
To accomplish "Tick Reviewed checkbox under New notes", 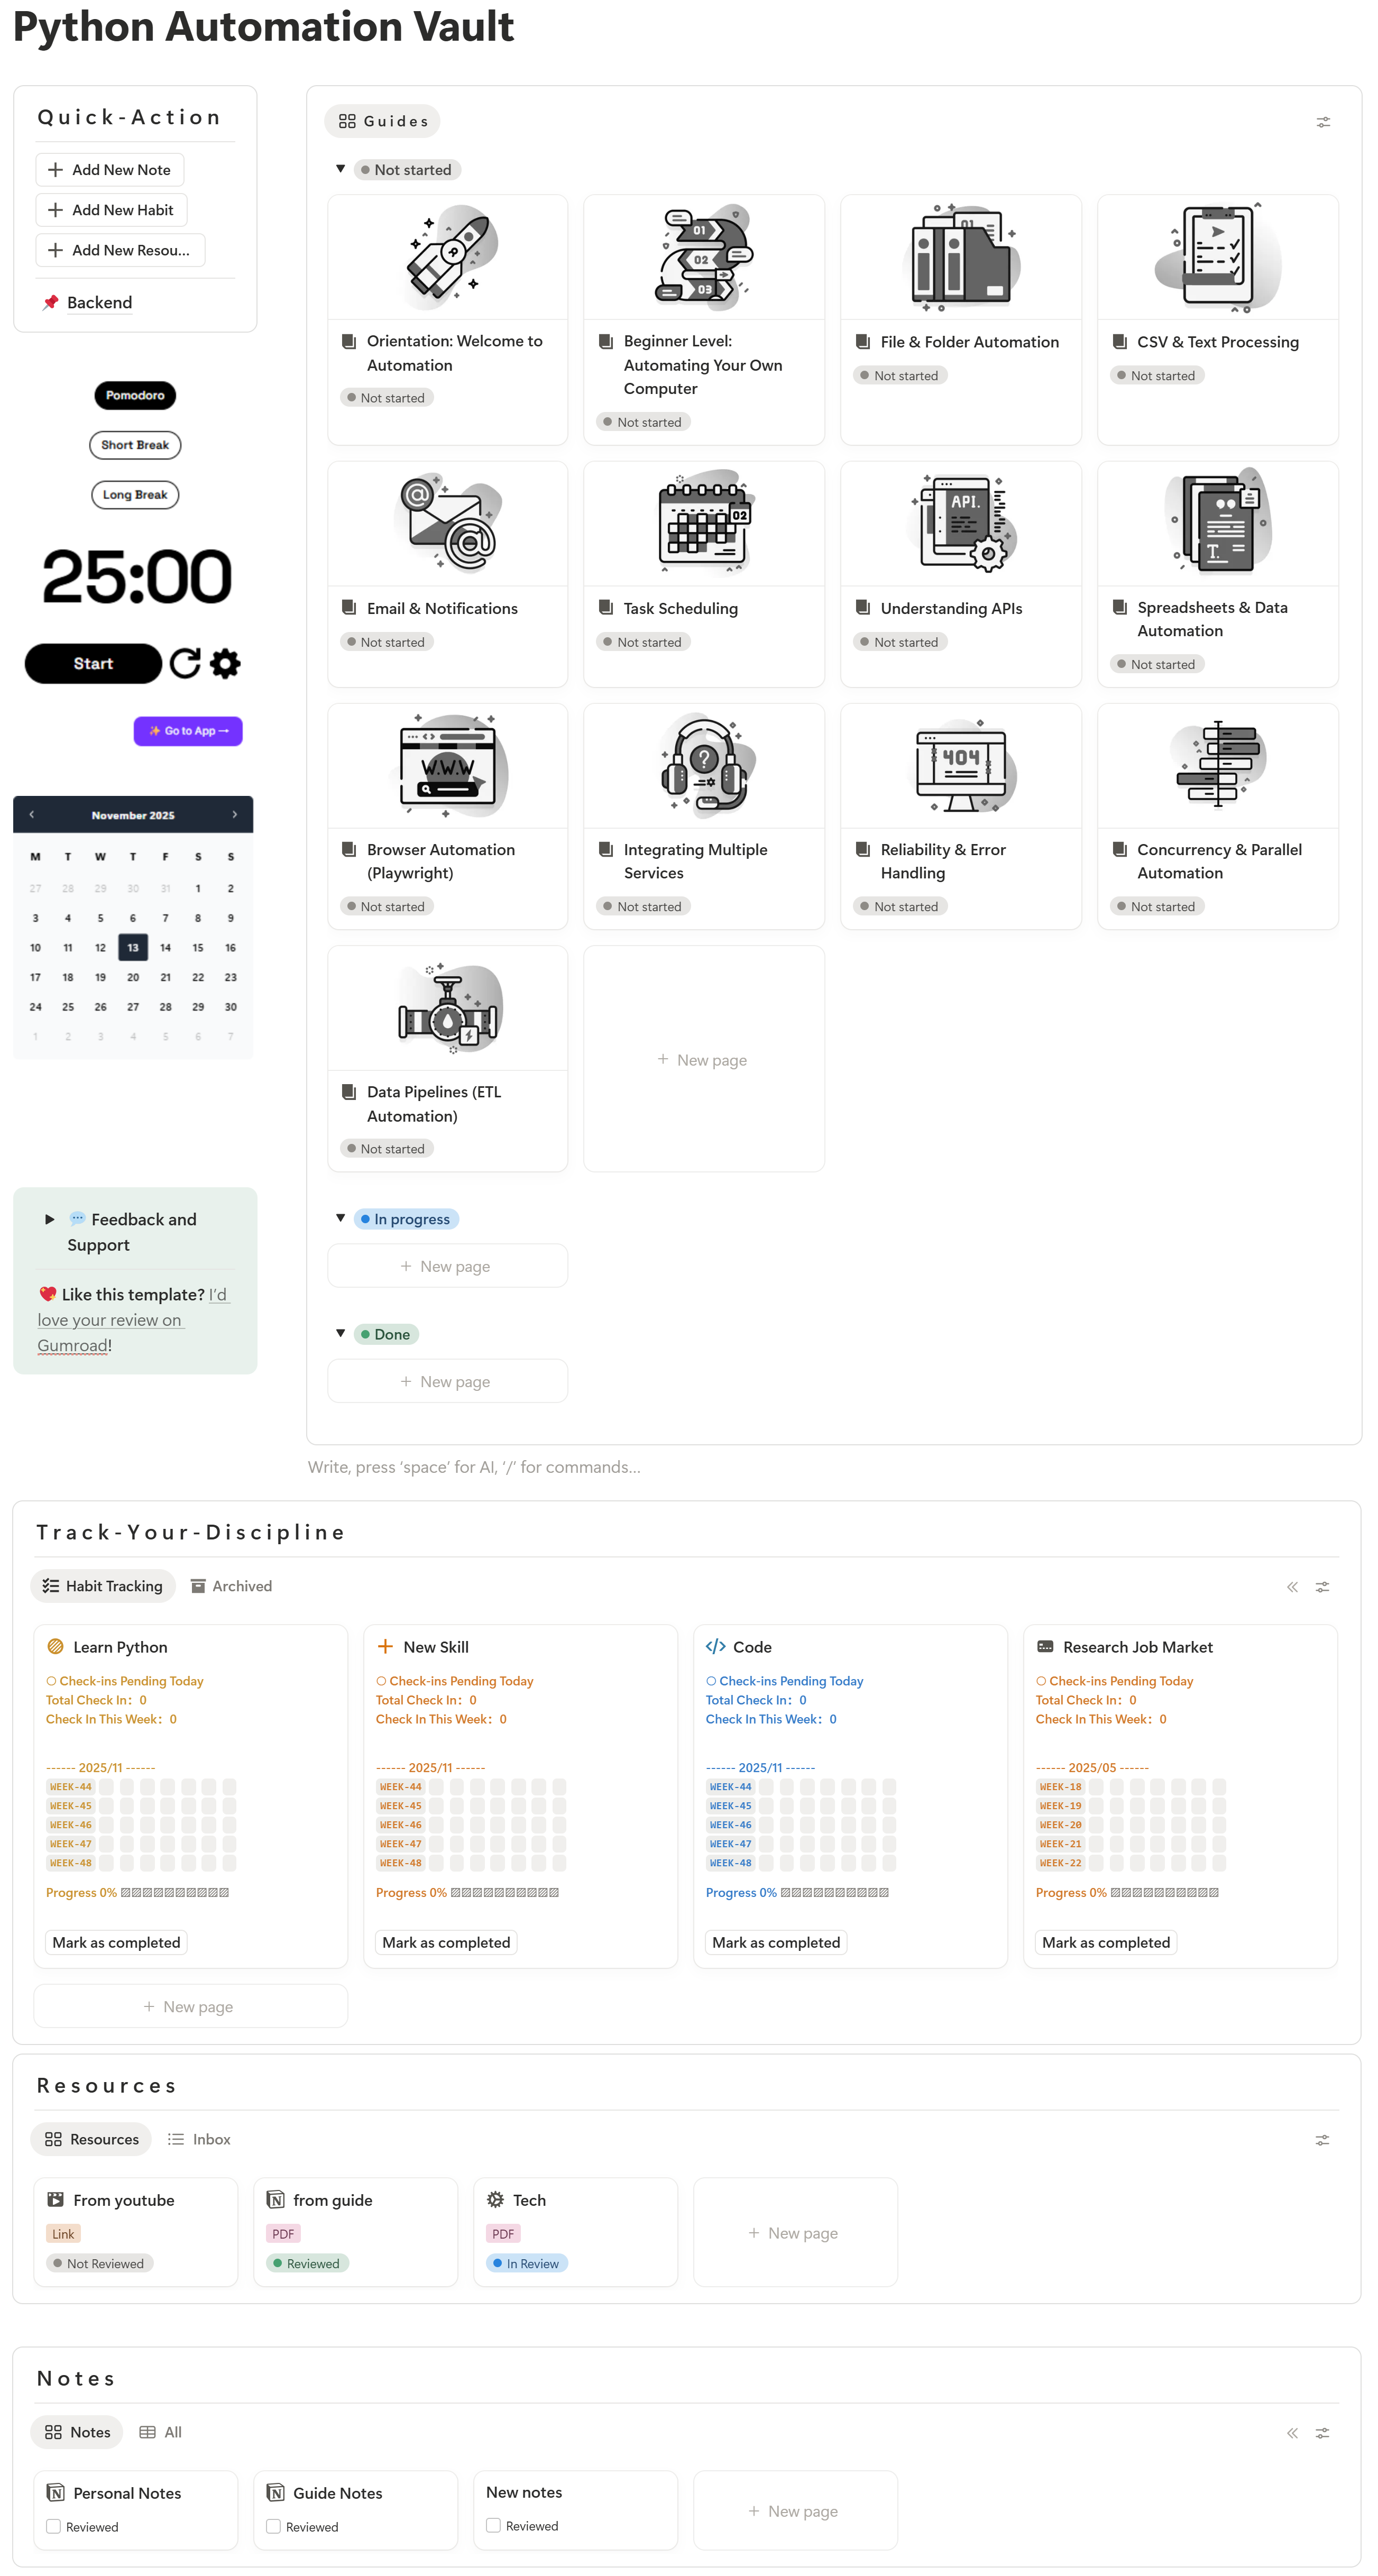I will 493,2525.
